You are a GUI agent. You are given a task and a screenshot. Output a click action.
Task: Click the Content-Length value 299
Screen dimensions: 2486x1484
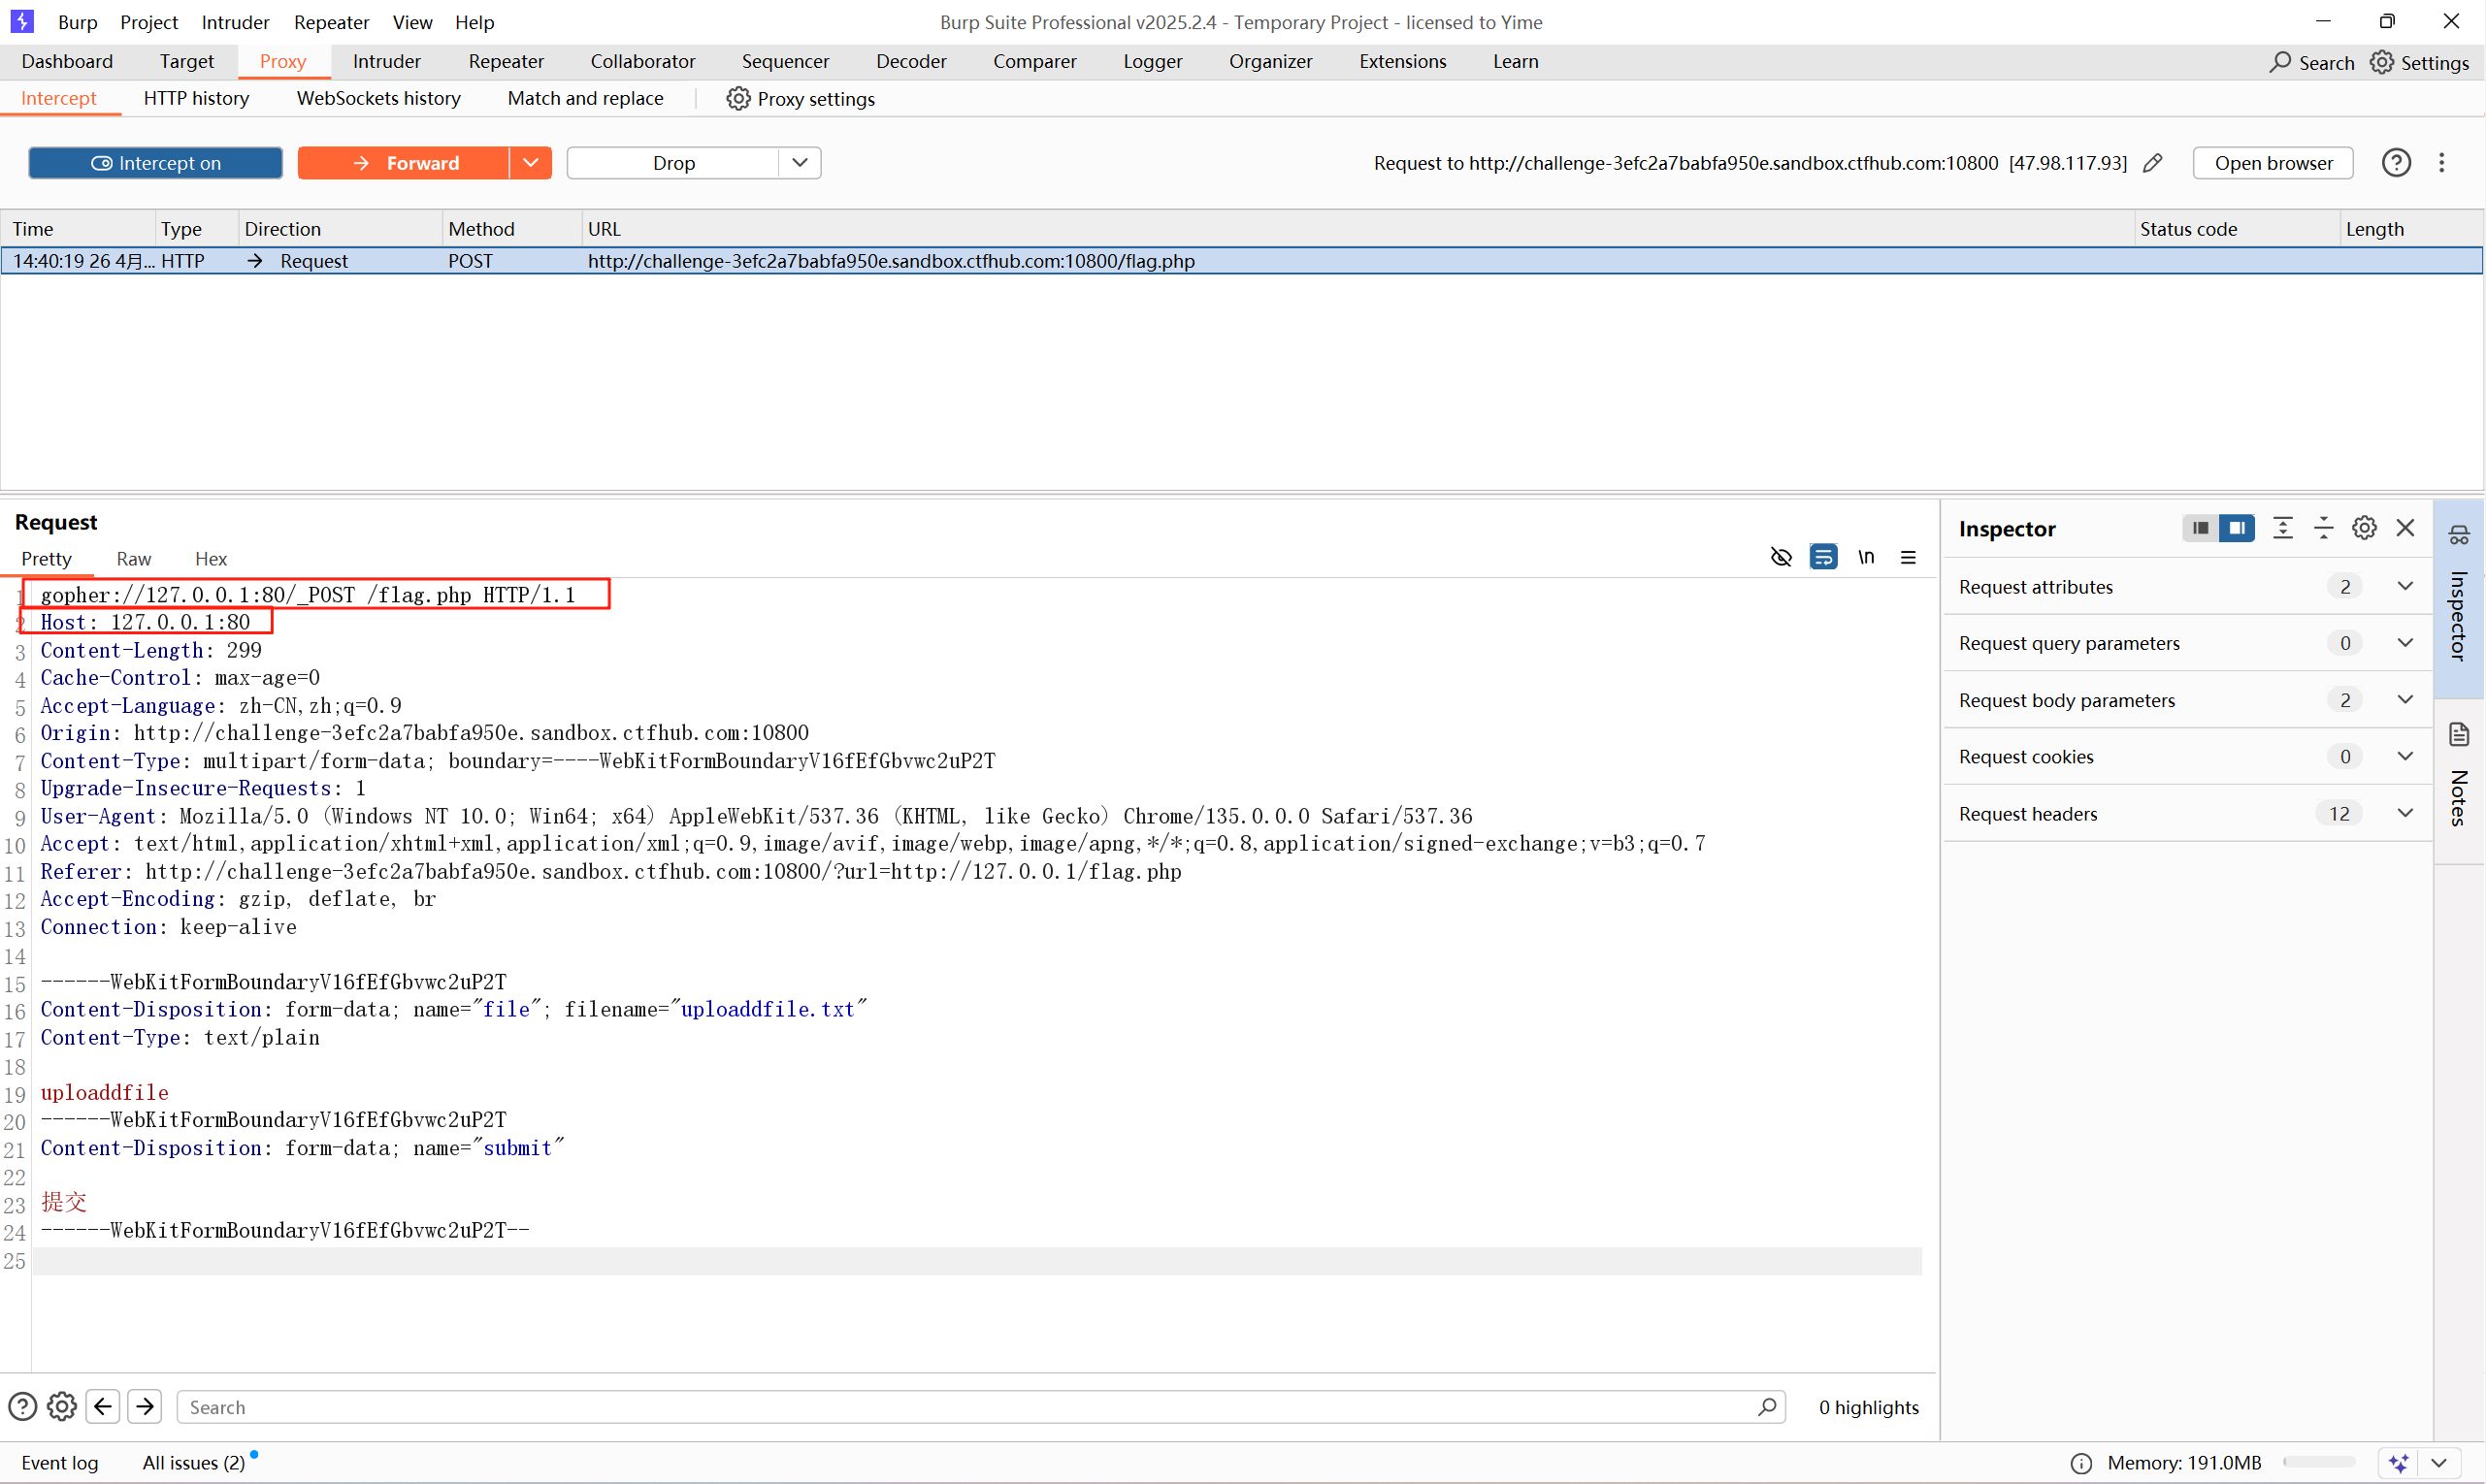click(245, 650)
